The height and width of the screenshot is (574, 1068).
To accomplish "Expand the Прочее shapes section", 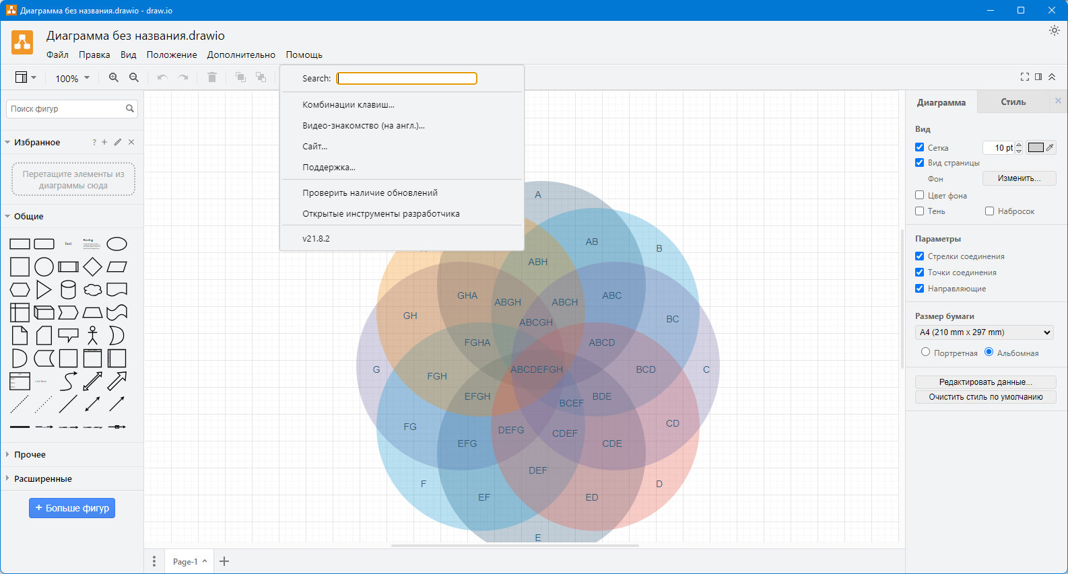I will tap(30, 455).
